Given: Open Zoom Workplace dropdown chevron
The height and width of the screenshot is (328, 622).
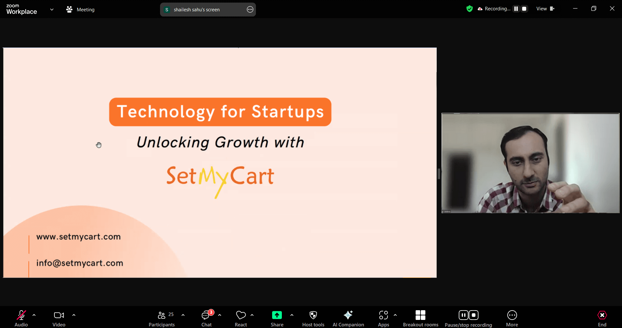Looking at the screenshot, I should tap(52, 9).
